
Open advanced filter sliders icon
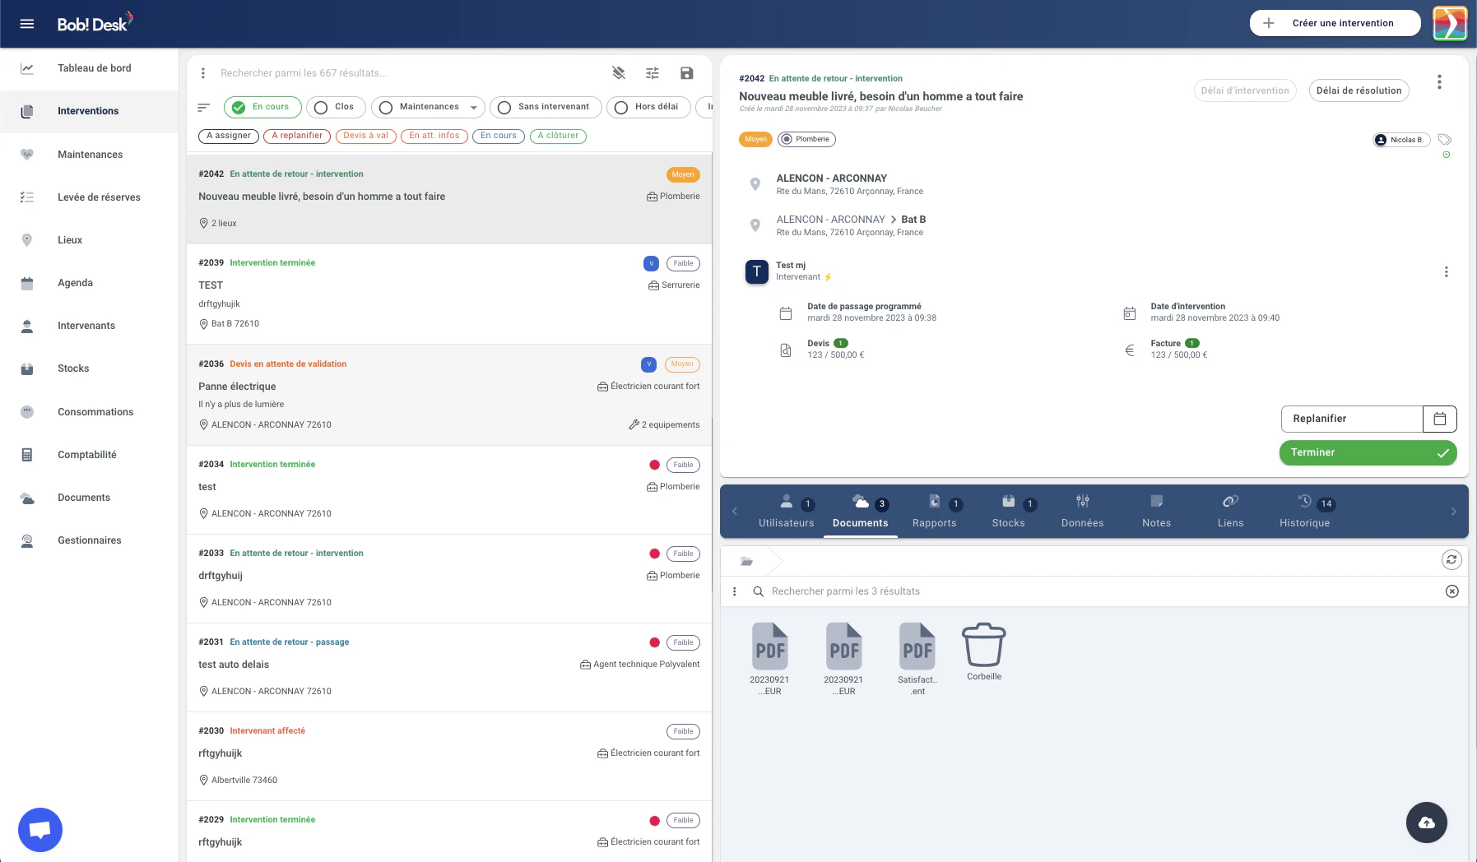pyautogui.click(x=653, y=73)
